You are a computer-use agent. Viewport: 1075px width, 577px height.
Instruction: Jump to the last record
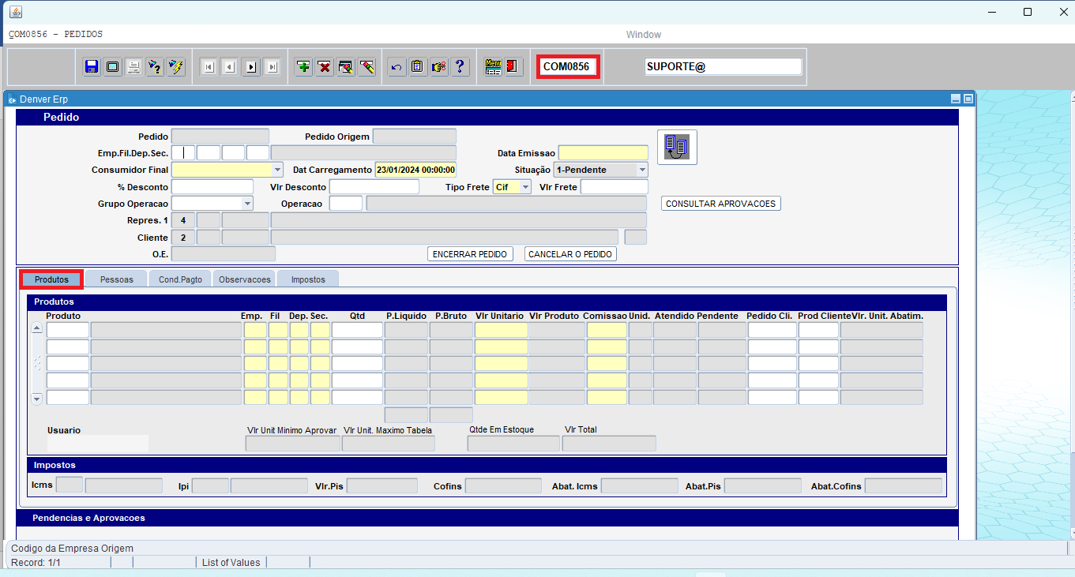(273, 67)
